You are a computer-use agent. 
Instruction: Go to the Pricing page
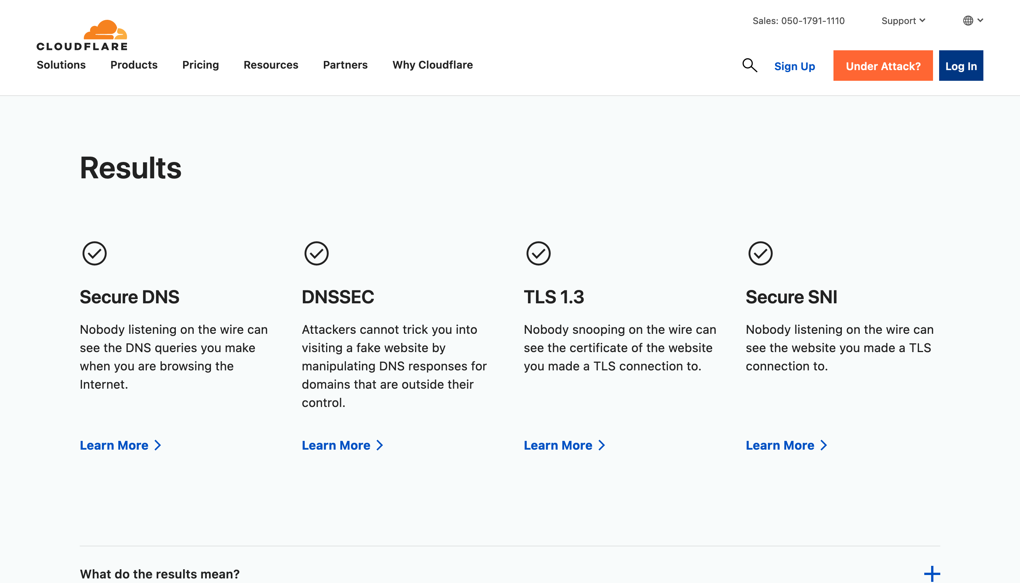tap(200, 65)
